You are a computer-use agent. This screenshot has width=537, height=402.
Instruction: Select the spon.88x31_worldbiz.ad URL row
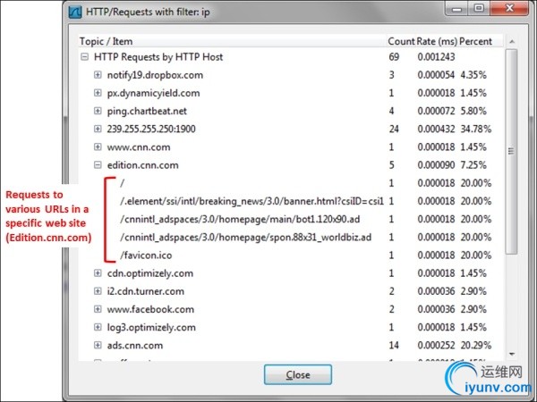click(x=291, y=238)
